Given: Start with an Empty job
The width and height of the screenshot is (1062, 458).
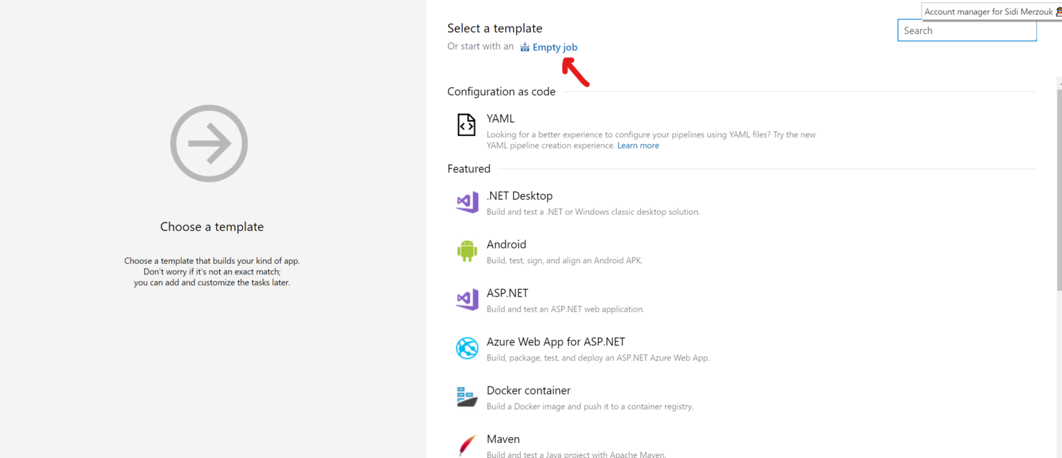Looking at the screenshot, I should (555, 47).
